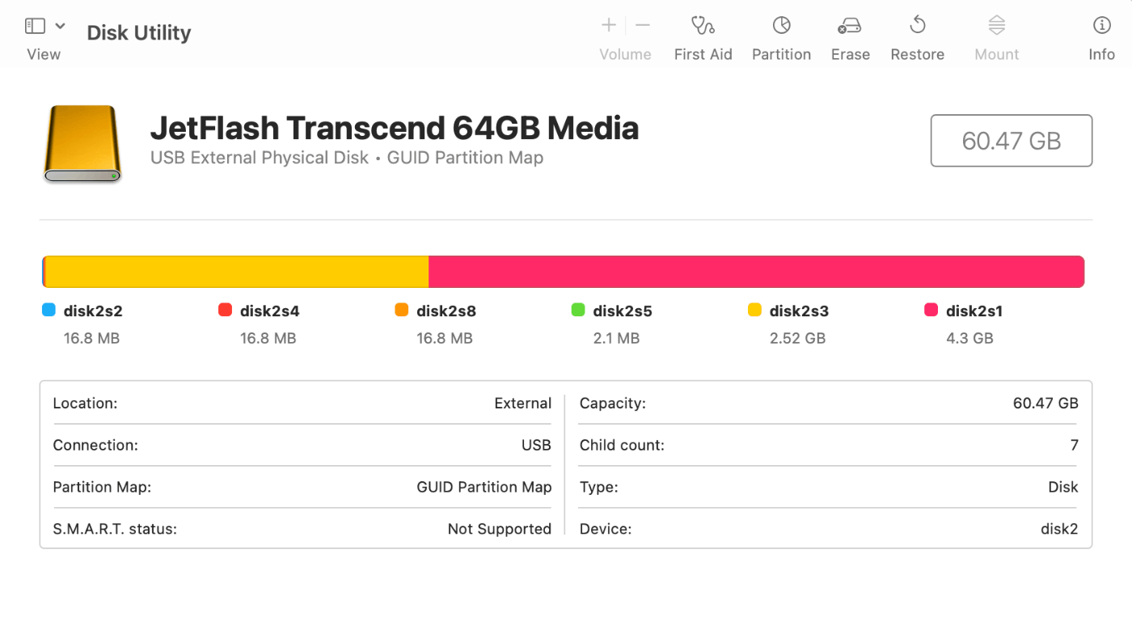Select the yellow disk2s3 color swatch

click(x=754, y=310)
